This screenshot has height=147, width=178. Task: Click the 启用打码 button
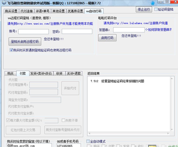click(x=107, y=38)
